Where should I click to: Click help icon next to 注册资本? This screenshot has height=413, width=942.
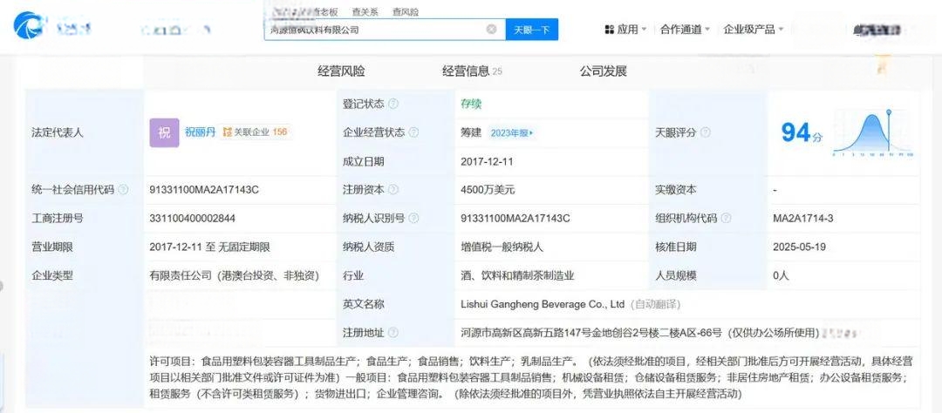pyautogui.click(x=392, y=190)
